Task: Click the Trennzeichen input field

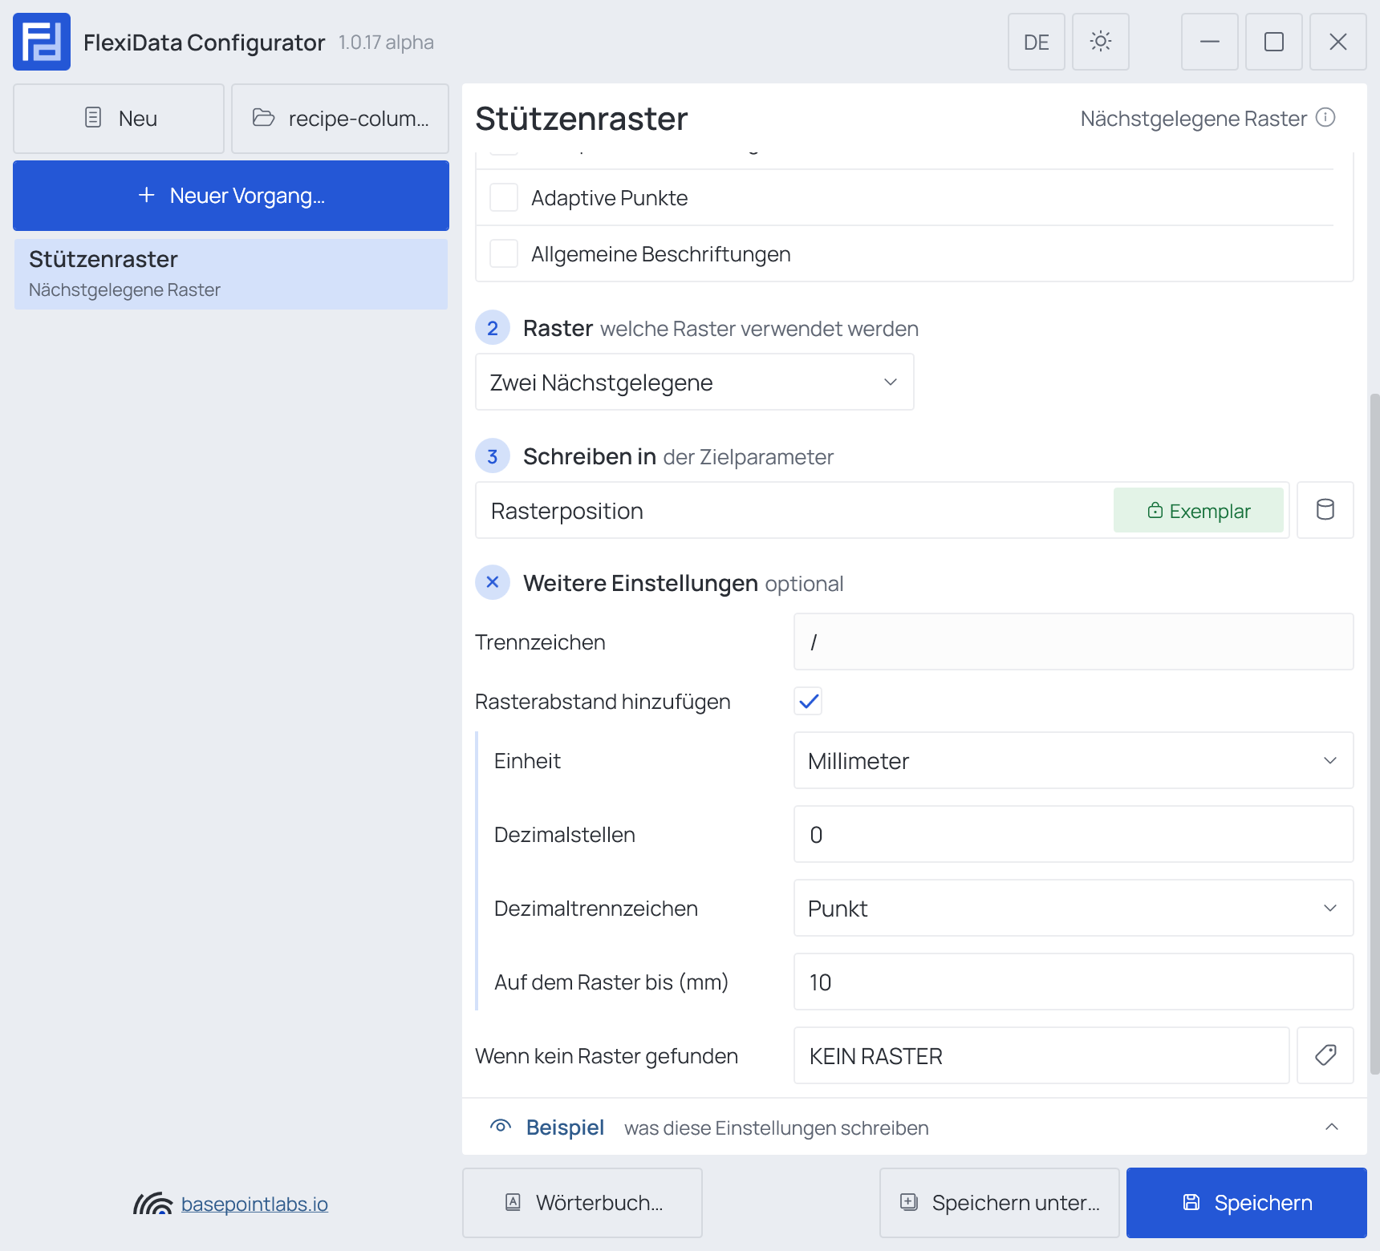Action: [1074, 642]
